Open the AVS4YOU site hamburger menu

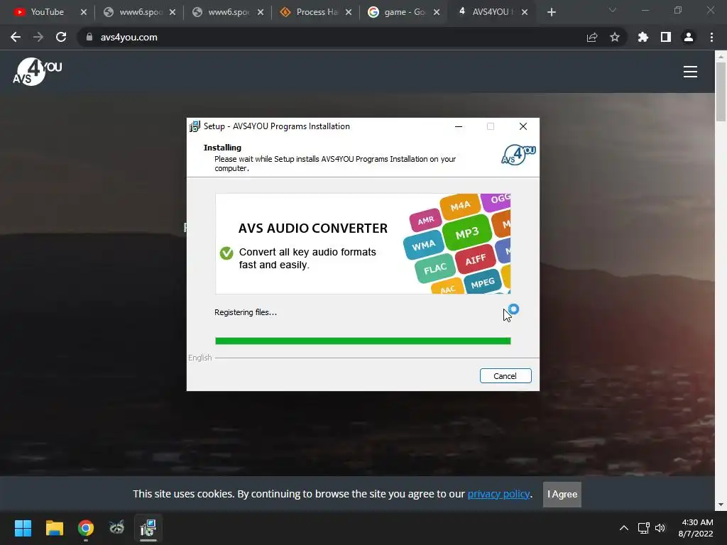[690, 72]
